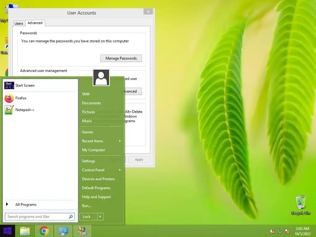The height and width of the screenshot is (237, 316).
Task: Select the Advanced tab
Action: [35, 23]
